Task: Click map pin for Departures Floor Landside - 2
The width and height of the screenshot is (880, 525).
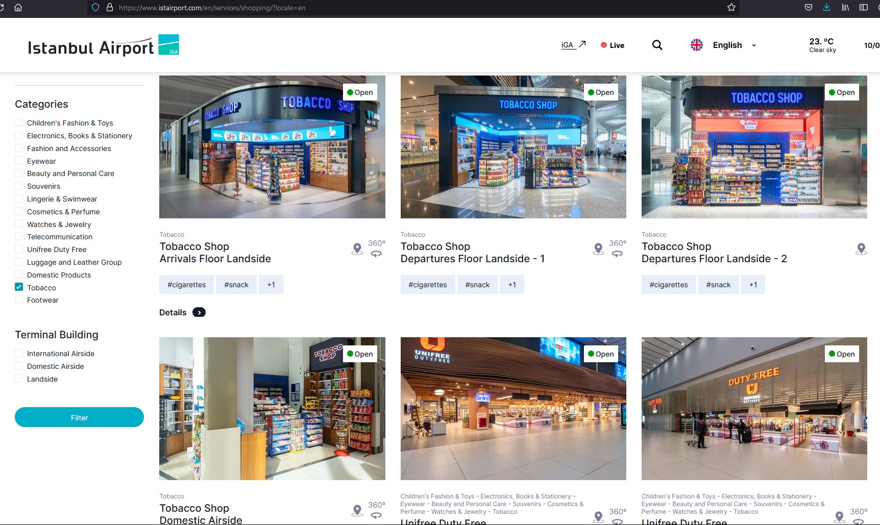Action: (861, 249)
